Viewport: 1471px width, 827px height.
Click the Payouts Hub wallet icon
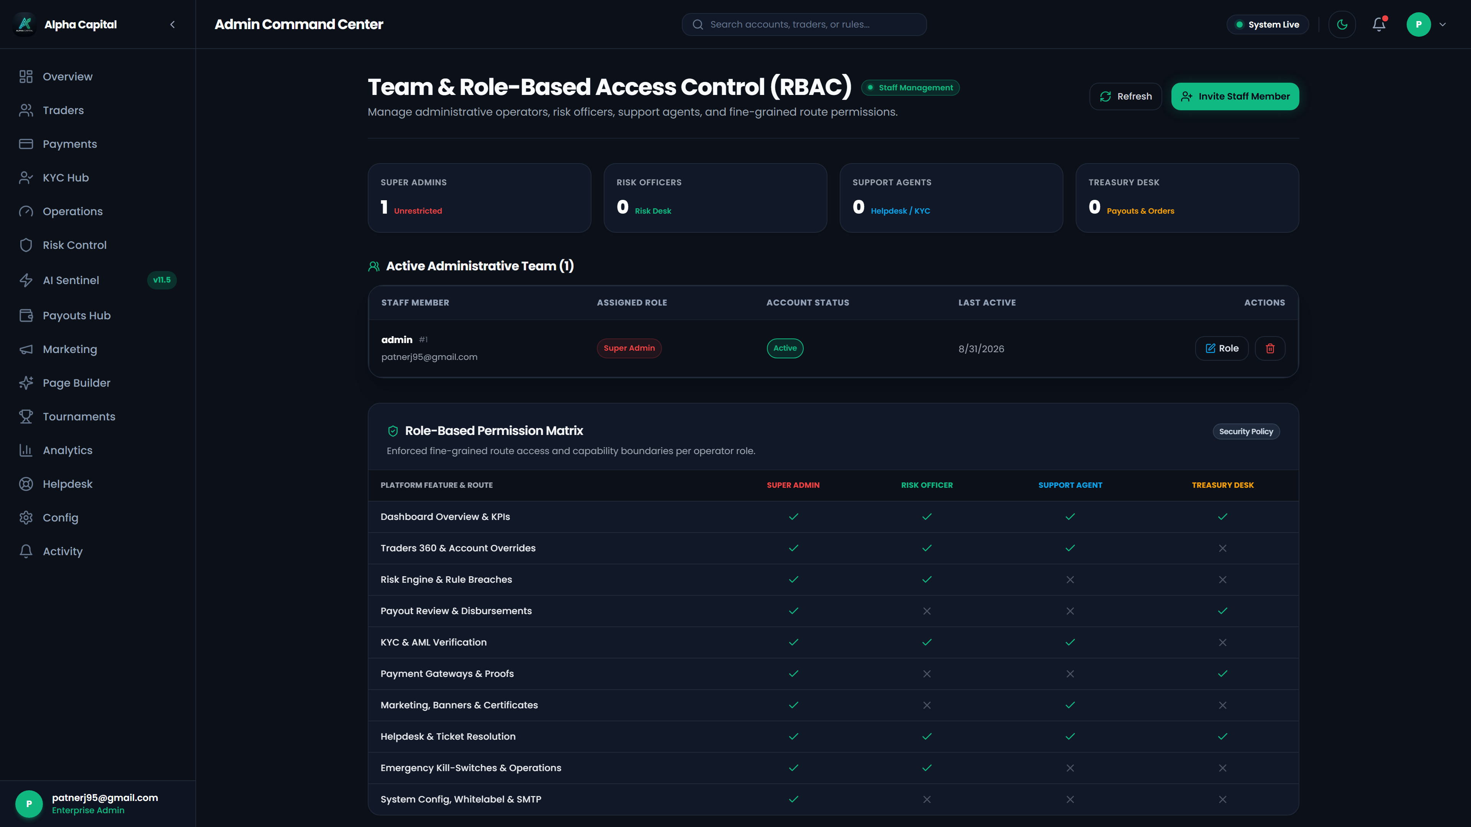[x=26, y=315]
